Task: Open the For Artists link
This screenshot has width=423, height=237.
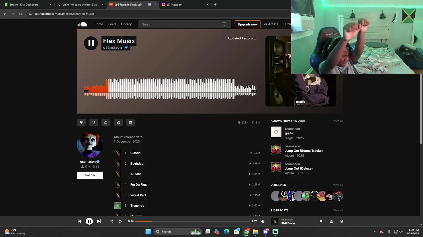Action: (270, 24)
